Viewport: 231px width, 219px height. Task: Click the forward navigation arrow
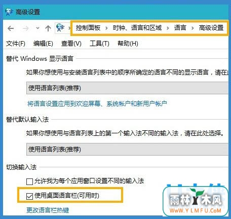(26, 28)
